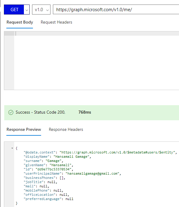
Task: Click the blue GET button
Action: 14,10
